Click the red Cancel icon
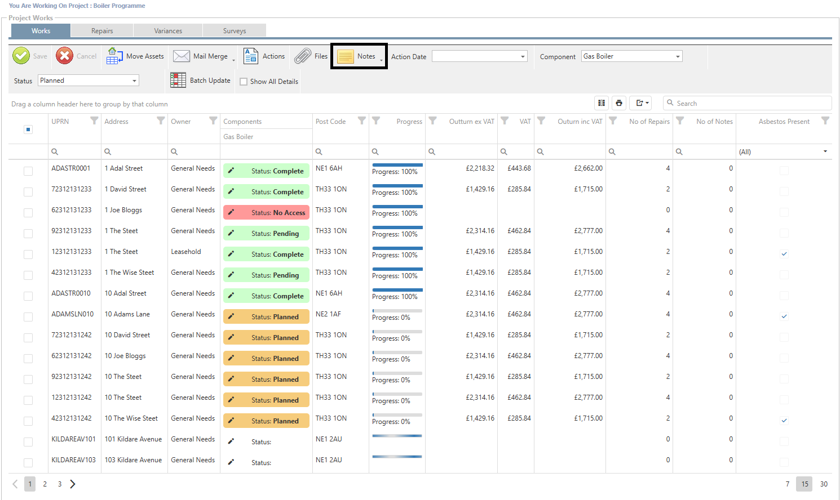 pyautogui.click(x=64, y=56)
